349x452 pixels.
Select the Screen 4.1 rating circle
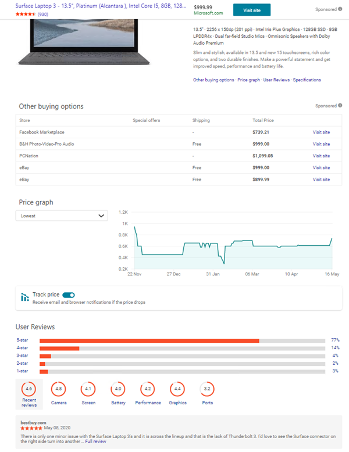(x=88, y=389)
